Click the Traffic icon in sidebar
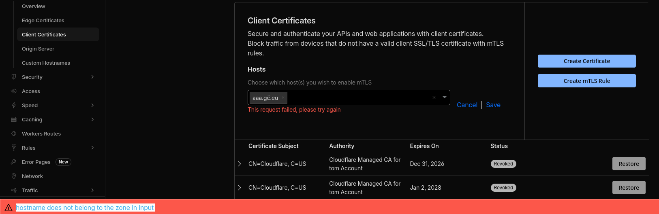 pyautogui.click(x=14, y=190)
